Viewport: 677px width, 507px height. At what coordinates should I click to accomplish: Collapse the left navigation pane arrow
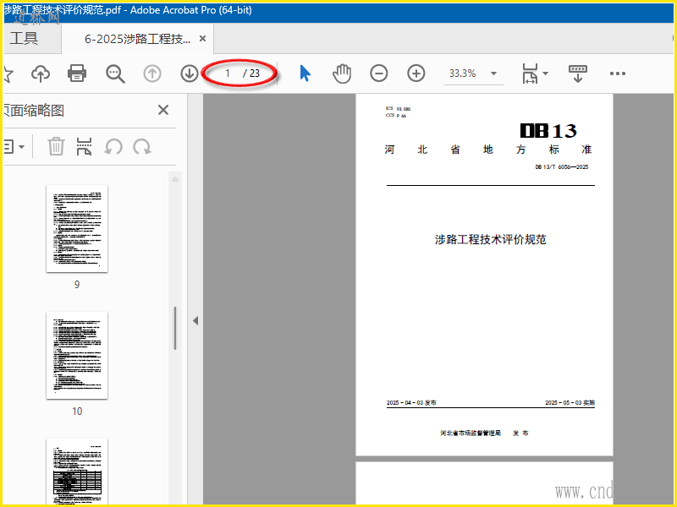tap(195, 321)
